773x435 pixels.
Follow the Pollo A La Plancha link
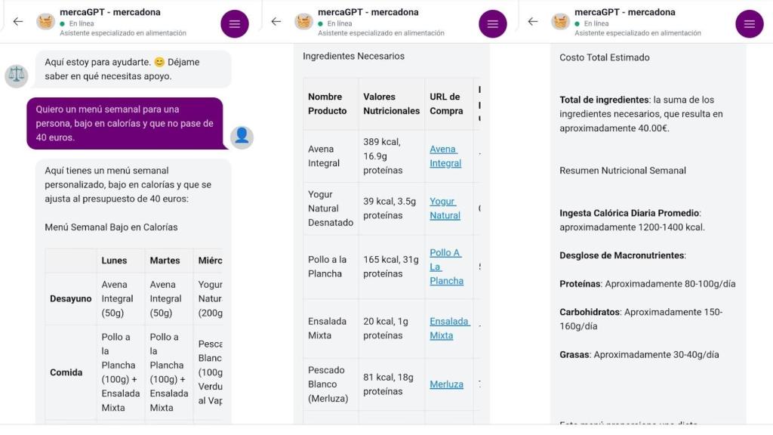pyautogui.click(x=446, y=267)
